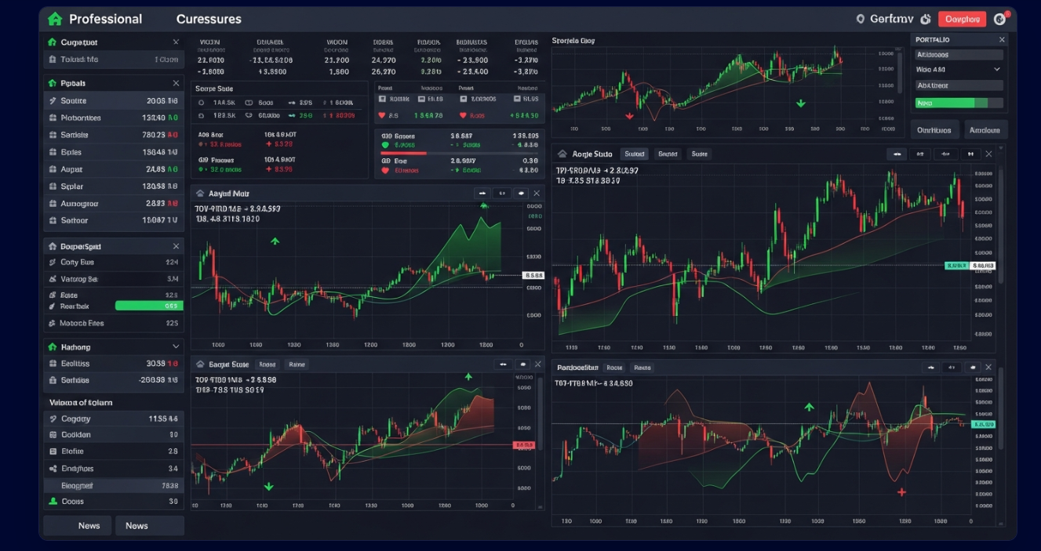The image size is (1041, 551).
Task: Click the location pin icon beside Gerfamv
Action: tap(861, 19)
